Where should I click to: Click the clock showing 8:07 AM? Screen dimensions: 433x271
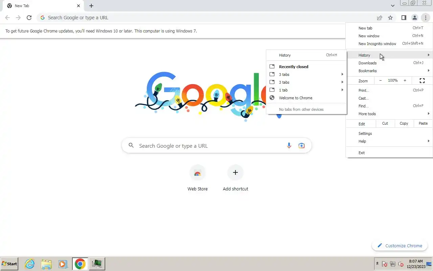pyautogui.click(x=416, y=264)
